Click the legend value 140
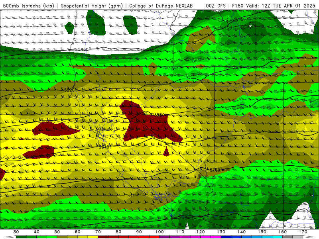Screen dimensions: 319x239 [242, 232]
